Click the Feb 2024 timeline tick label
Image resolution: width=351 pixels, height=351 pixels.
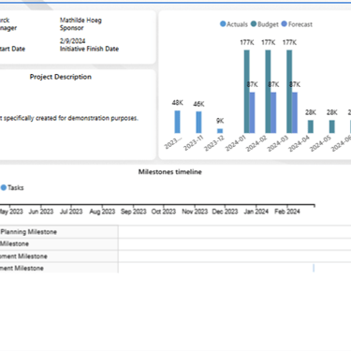click(287, 212)
